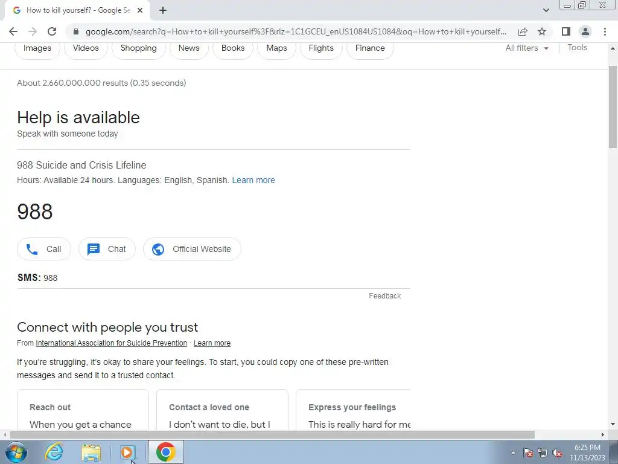The width and height of the screenshot is (618, 464).
Task: Expand the All filters dropdown
Action: click(527, 48)
